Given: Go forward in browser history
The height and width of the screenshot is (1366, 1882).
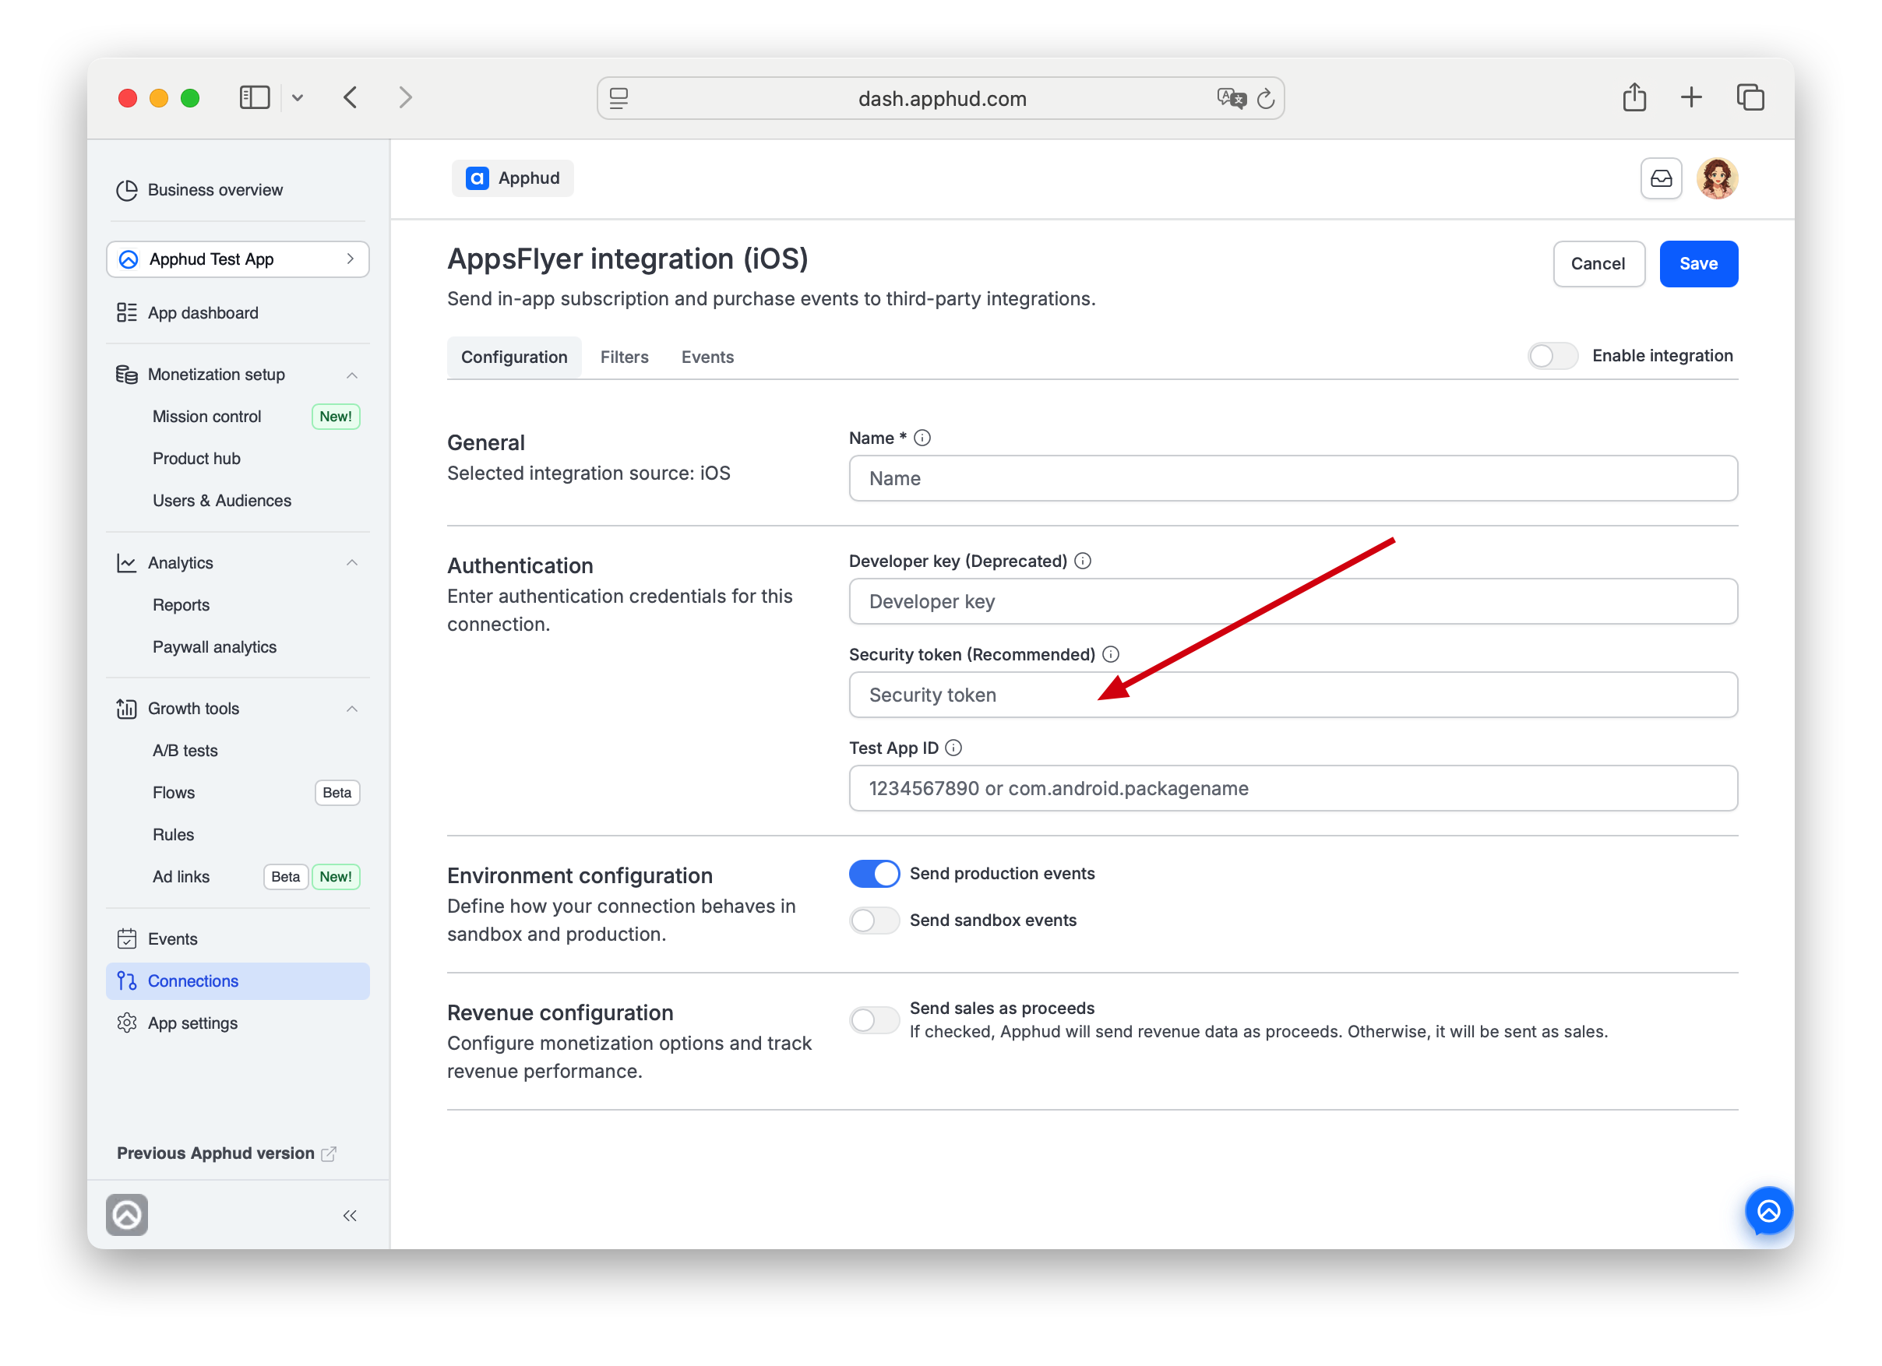Looking at the screenshot, I should click(405, 98).
